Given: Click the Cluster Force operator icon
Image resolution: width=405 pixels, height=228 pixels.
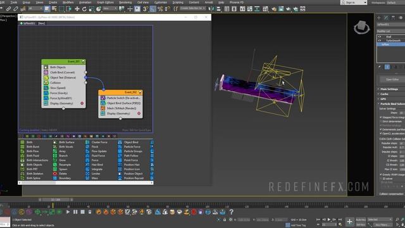Looking at the screenshot, I should coord(87,142).
